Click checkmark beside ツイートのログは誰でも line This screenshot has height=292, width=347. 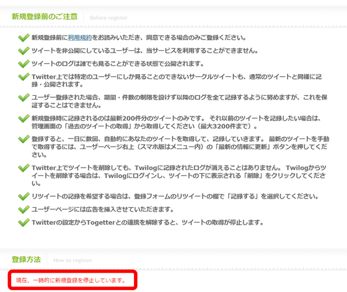tap(24, 64)
